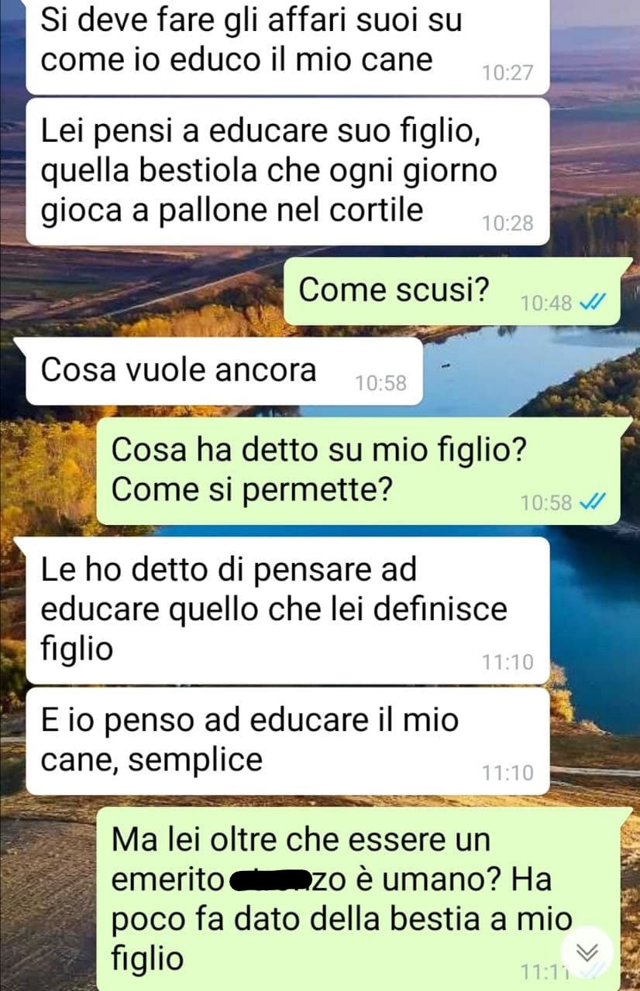Viewport: 640px width, 991px height.
Task: Click the 11:10 timestamp under 'definisce figlio'
Action: 508,662
